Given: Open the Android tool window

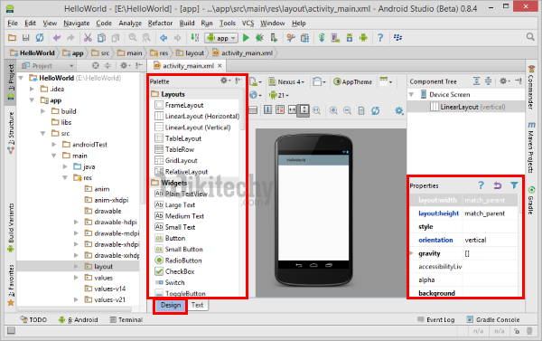Looking at the screenshot, I should [x=79, y=319].
